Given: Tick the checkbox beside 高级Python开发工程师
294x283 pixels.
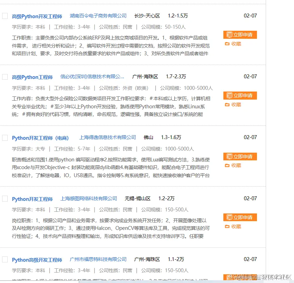Looking at the screenshot, I should pyautogui.click(x=5, y=16).
